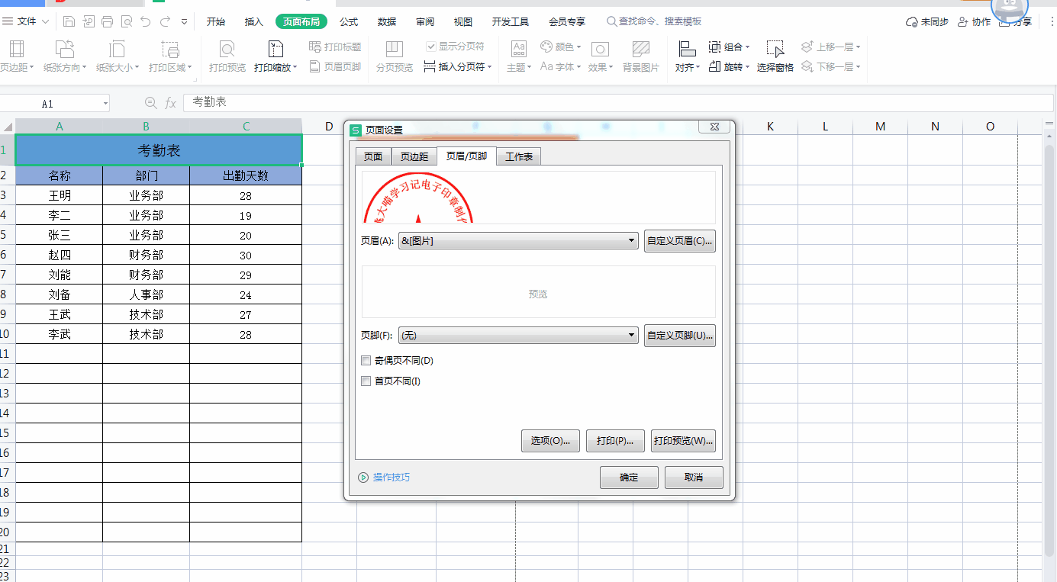Expand the 插入分页符 dropdown
The image size is (1057, 582).
(488, 67)
